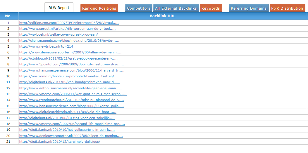This screenshot has width=308, height=153.
Task: Switch to Referring Domains tab
Action: [x=249, y=8]
